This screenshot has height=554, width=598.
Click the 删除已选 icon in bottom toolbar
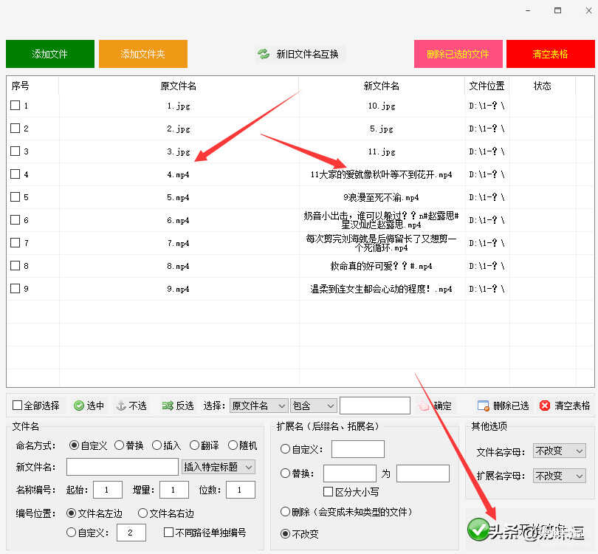point(484,406)
